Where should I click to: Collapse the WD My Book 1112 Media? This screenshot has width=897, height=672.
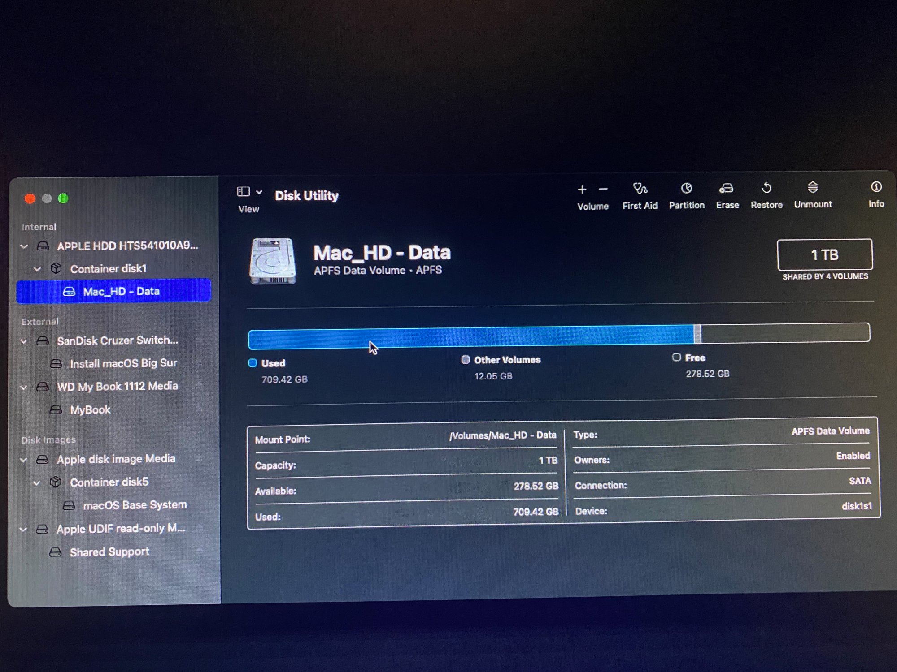point(24,388)
